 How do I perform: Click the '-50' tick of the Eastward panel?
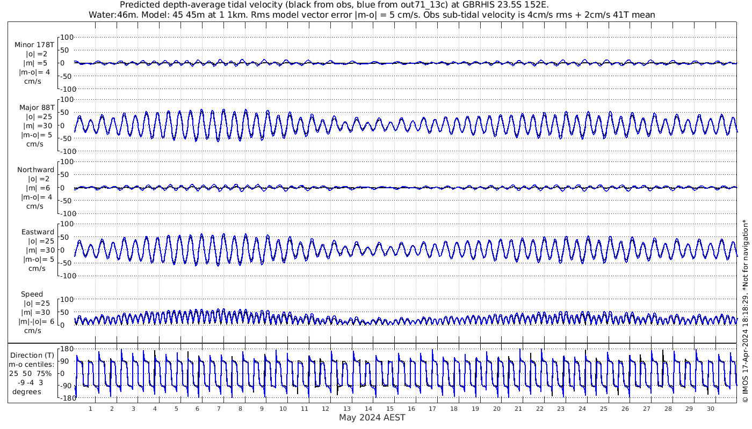66,263
